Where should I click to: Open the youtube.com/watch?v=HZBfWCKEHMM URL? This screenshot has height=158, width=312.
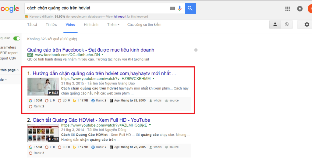coord(106,78)
